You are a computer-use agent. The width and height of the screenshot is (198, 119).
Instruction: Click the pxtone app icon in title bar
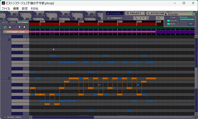click(x=3, y=3)
